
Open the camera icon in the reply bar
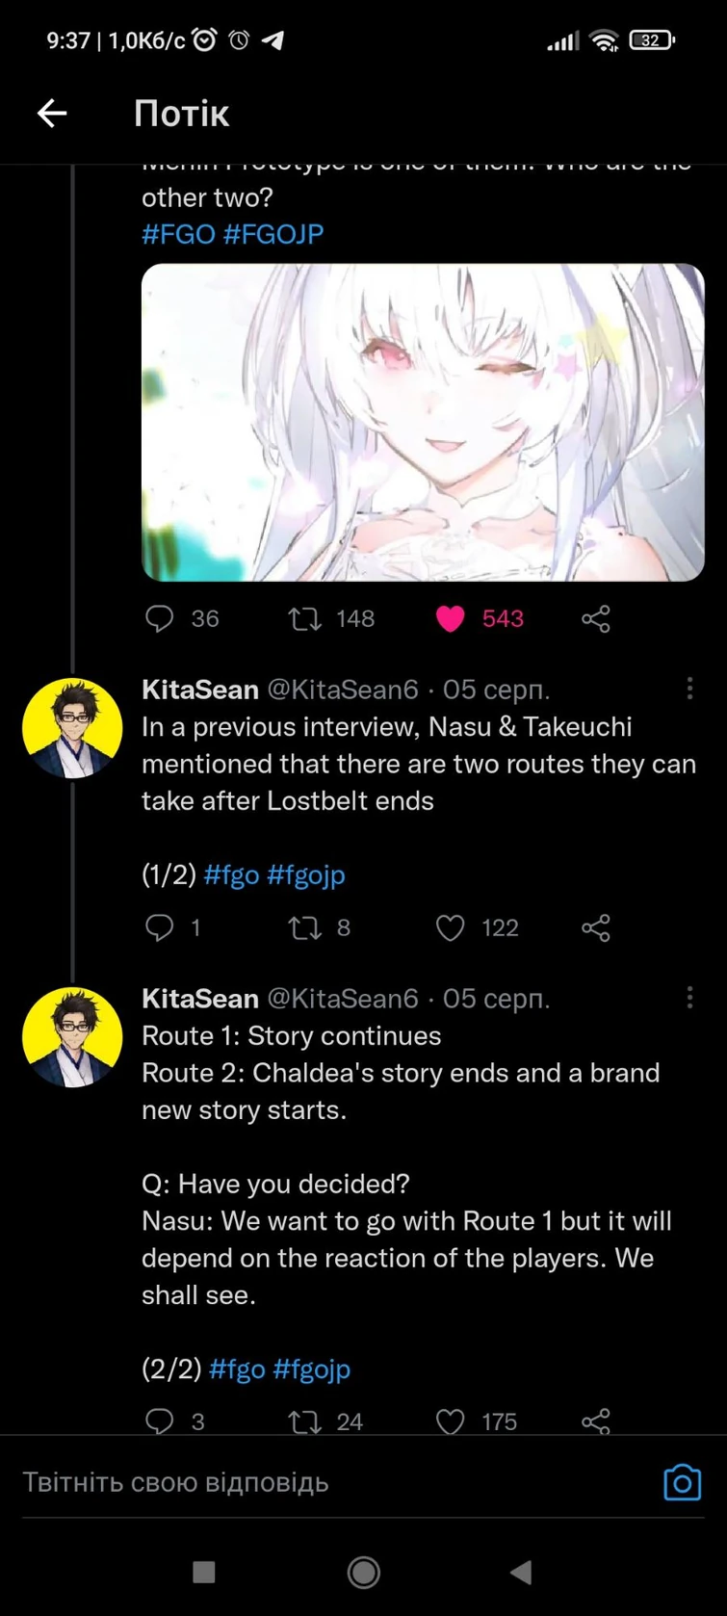click(682, 1482)
